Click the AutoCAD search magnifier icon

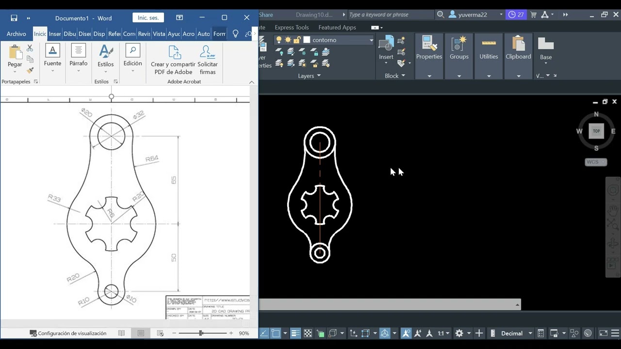click(x=441, y=15)
